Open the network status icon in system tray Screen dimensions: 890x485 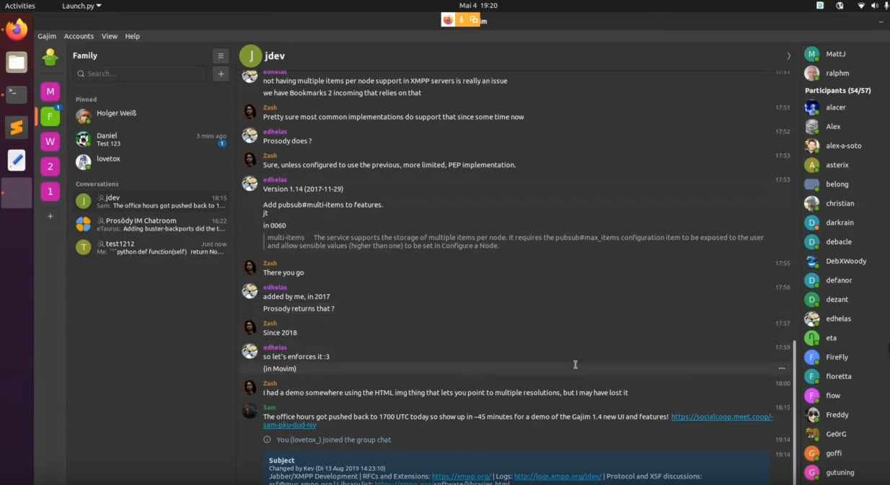point(860,6)
